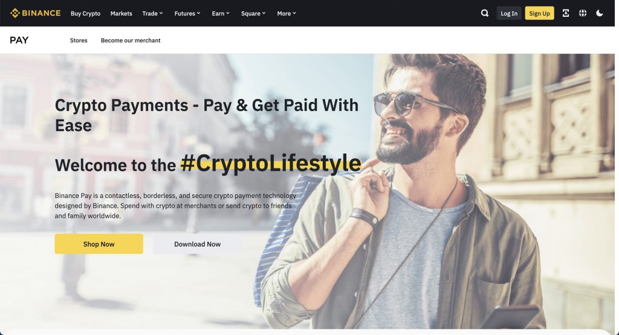
Task: Open the language globe icon
Action: 583,13
